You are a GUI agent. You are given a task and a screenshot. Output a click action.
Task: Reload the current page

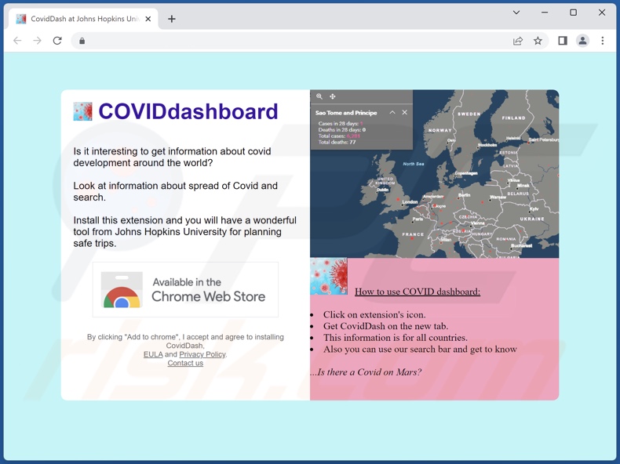[57, 41]
